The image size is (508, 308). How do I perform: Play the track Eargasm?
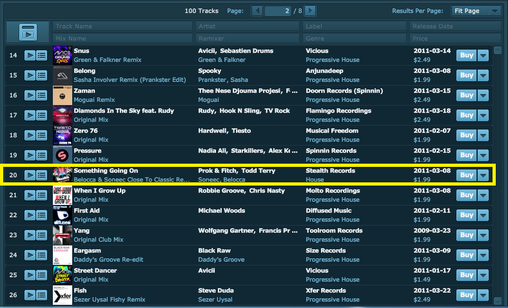click(30, 255)
